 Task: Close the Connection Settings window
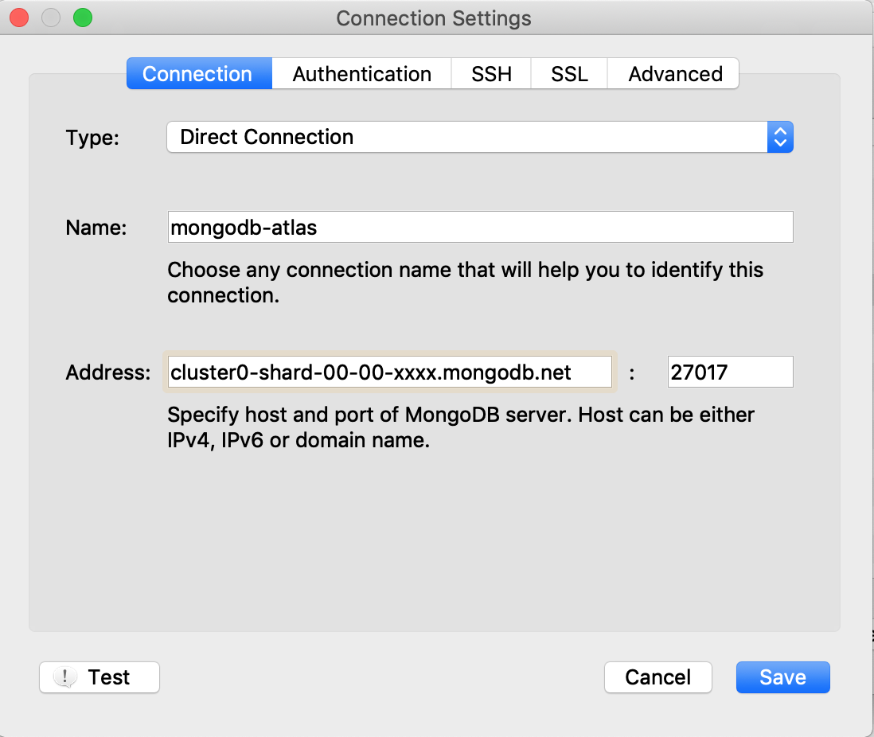pyautogui.click(x=20, y=18)
